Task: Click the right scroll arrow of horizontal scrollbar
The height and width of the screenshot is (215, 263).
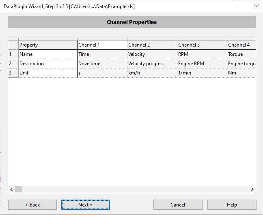Action: [x=252, y=189]
